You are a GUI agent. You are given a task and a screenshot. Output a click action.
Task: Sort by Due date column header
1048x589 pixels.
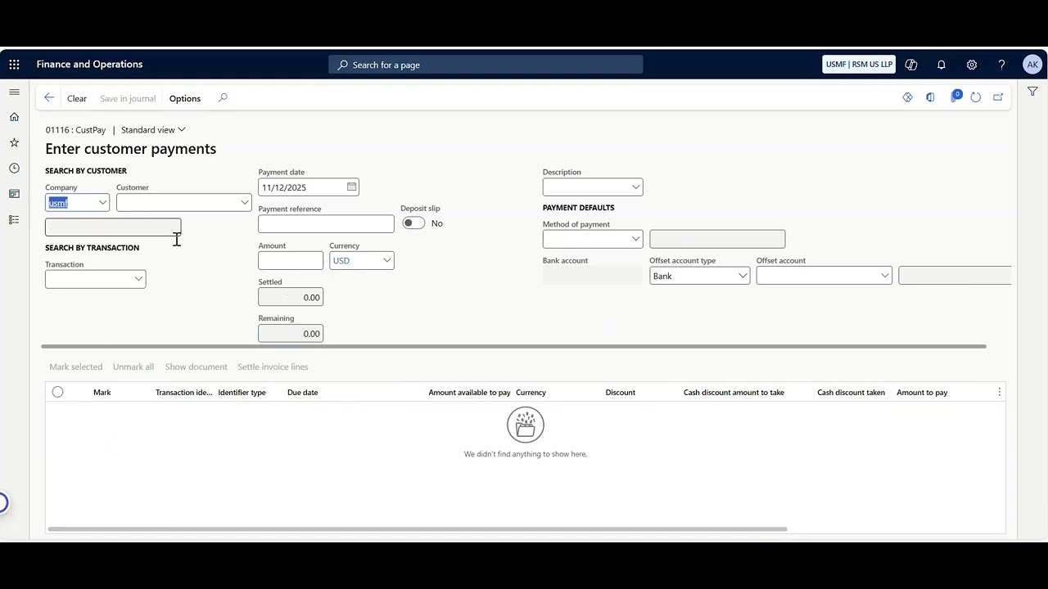[303, 393]
